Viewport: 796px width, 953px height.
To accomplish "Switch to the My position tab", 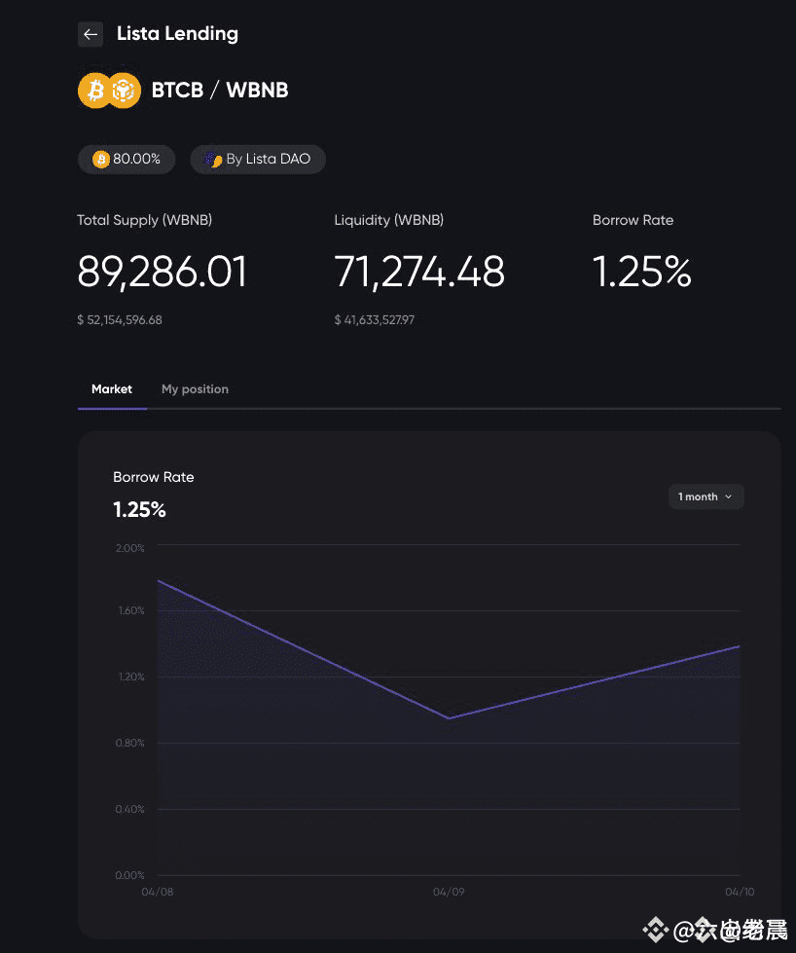I will tap(195, 388).
